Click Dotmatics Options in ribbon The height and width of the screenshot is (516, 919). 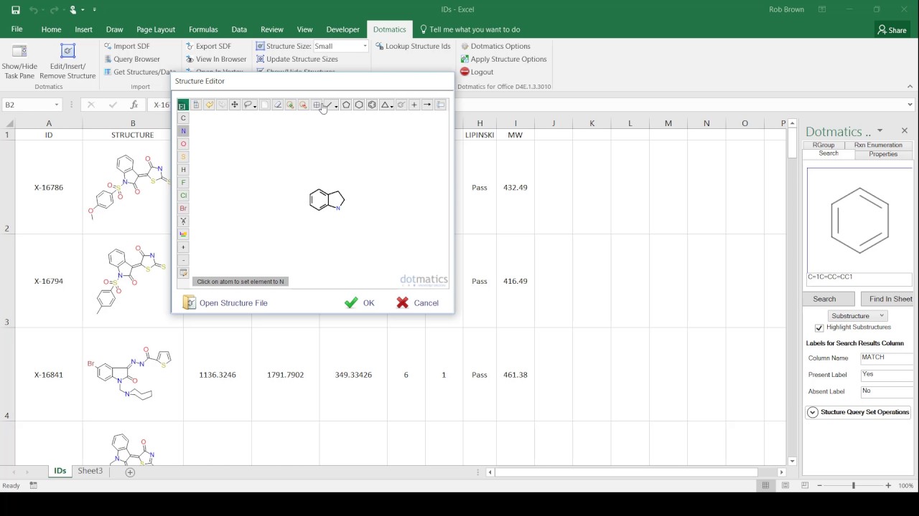[495, 46]
